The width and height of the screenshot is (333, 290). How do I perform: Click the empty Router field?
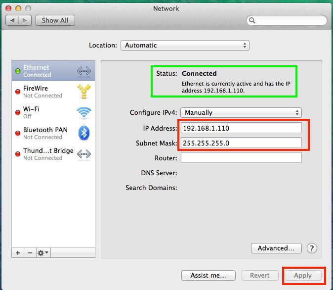(x=241, y=158)
